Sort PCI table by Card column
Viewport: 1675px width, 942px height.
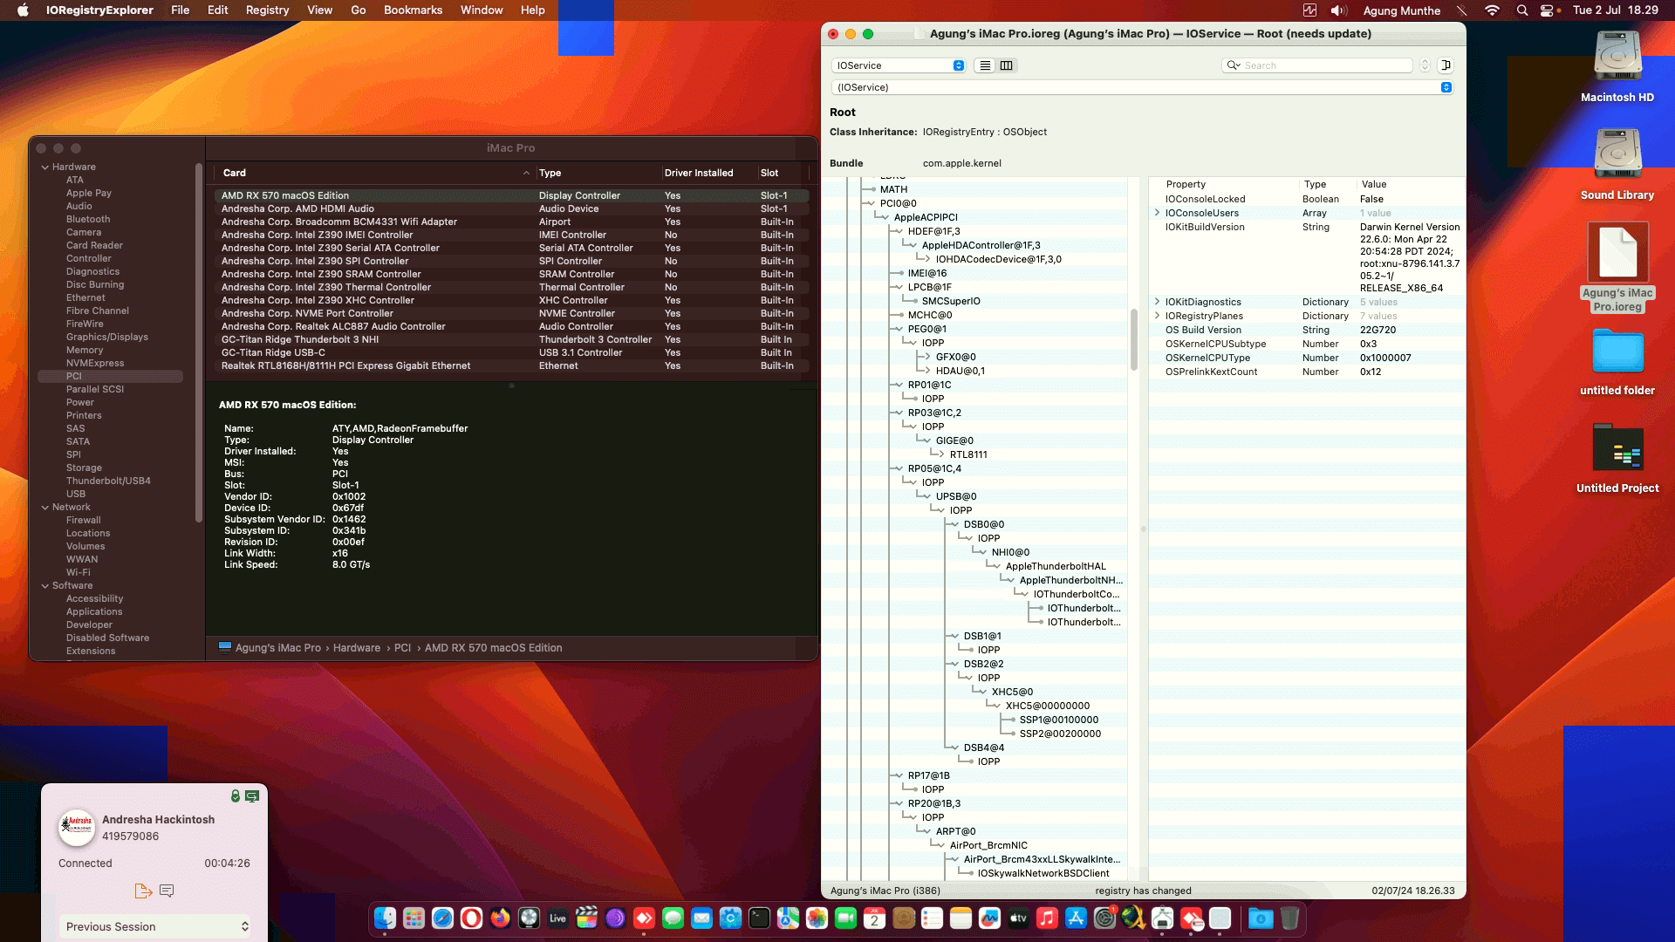coord(376,173)
